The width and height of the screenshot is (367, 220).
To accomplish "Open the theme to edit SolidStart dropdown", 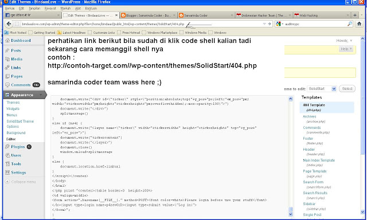I will (x=322, y=89).
